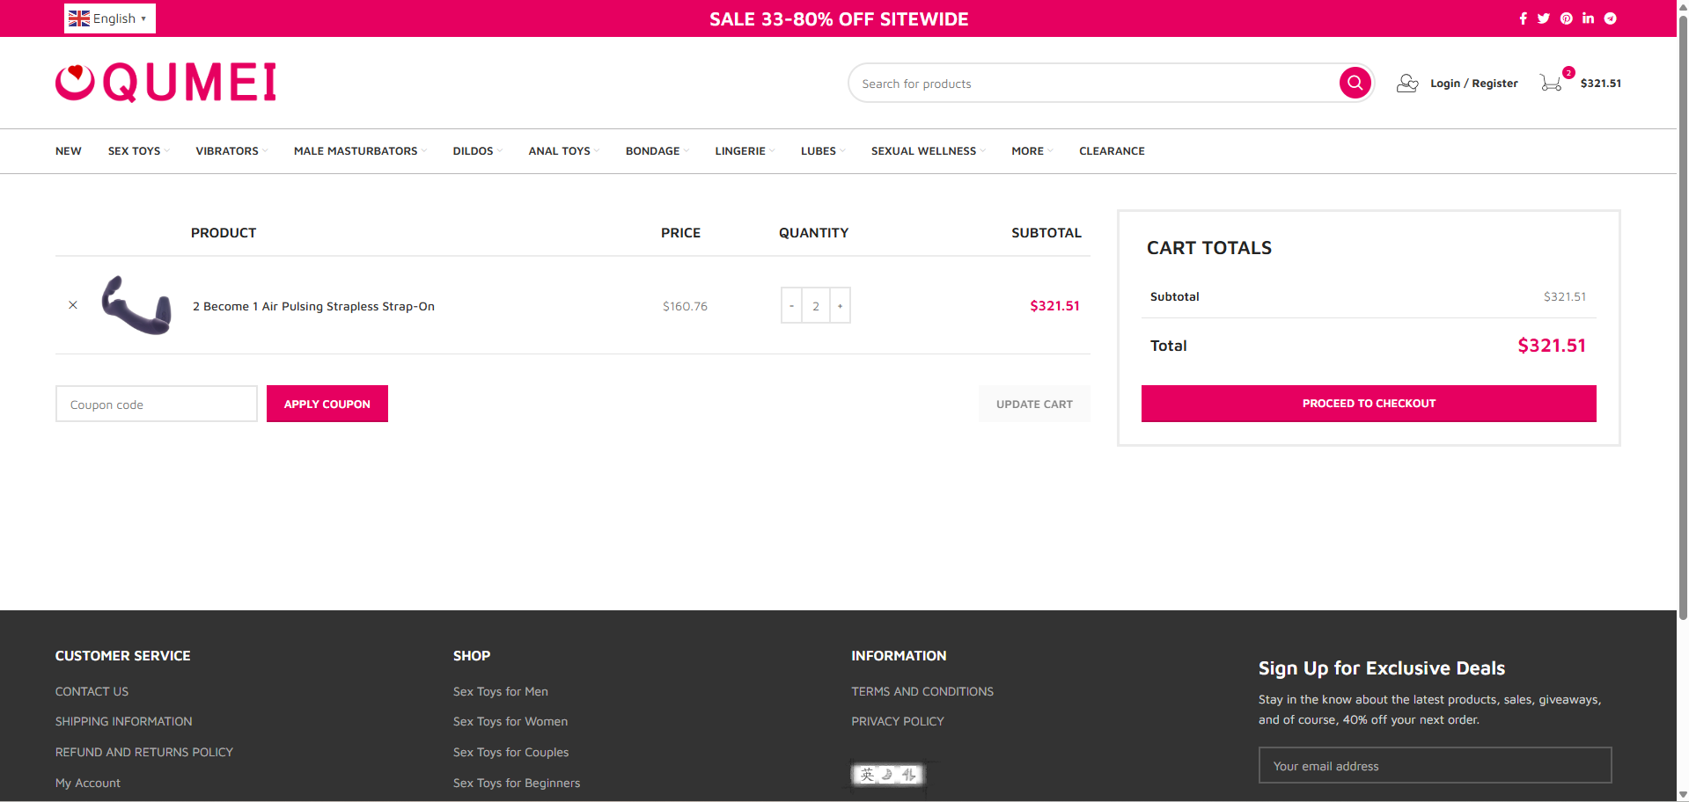Click the cart Total amount $321.51
Screen dimensions: 1689x802
tap(1552, 346)
